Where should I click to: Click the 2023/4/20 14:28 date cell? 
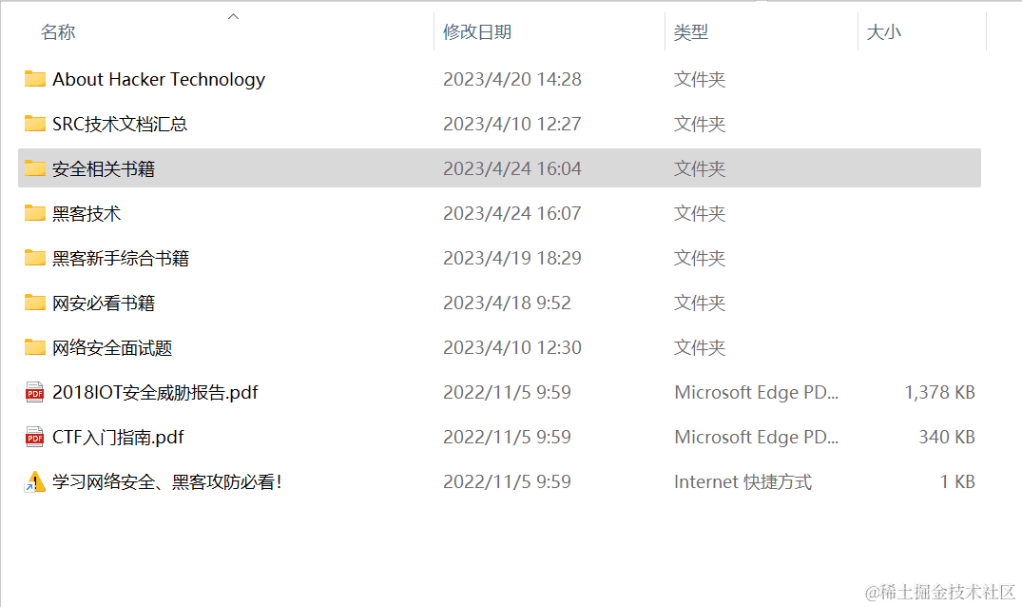tap(511, 79)
